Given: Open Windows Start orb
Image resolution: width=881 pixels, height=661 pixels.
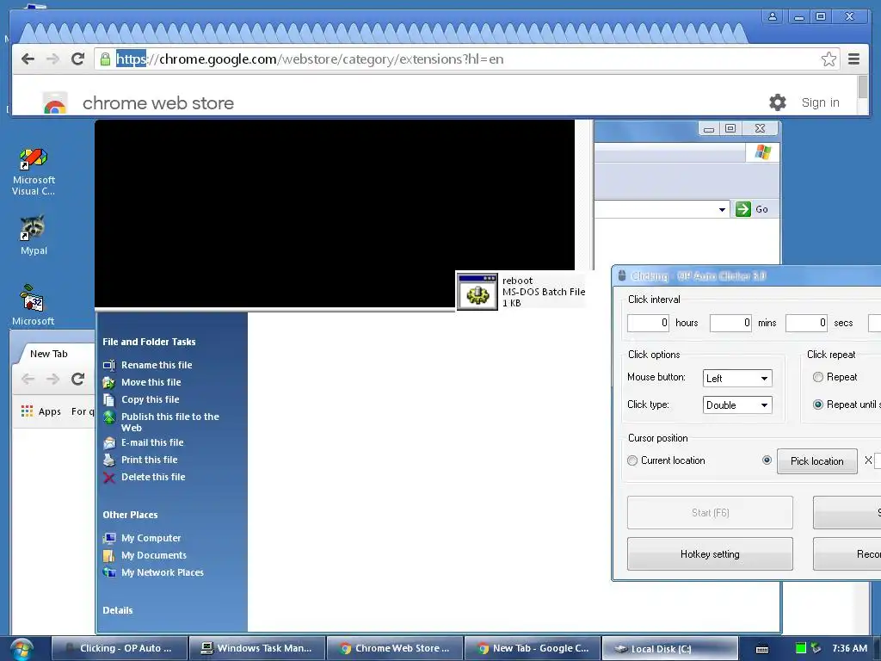Looking at the screenshot, I should (22, 649).
